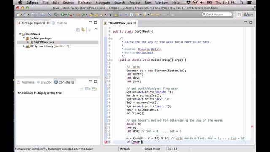Click the Save toolbar icon
The image size is (270, 152).
tap(32, 14)
